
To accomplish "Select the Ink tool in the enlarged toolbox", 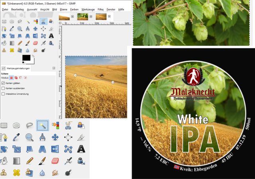I will pyautogui.click(x=81, y=161).
